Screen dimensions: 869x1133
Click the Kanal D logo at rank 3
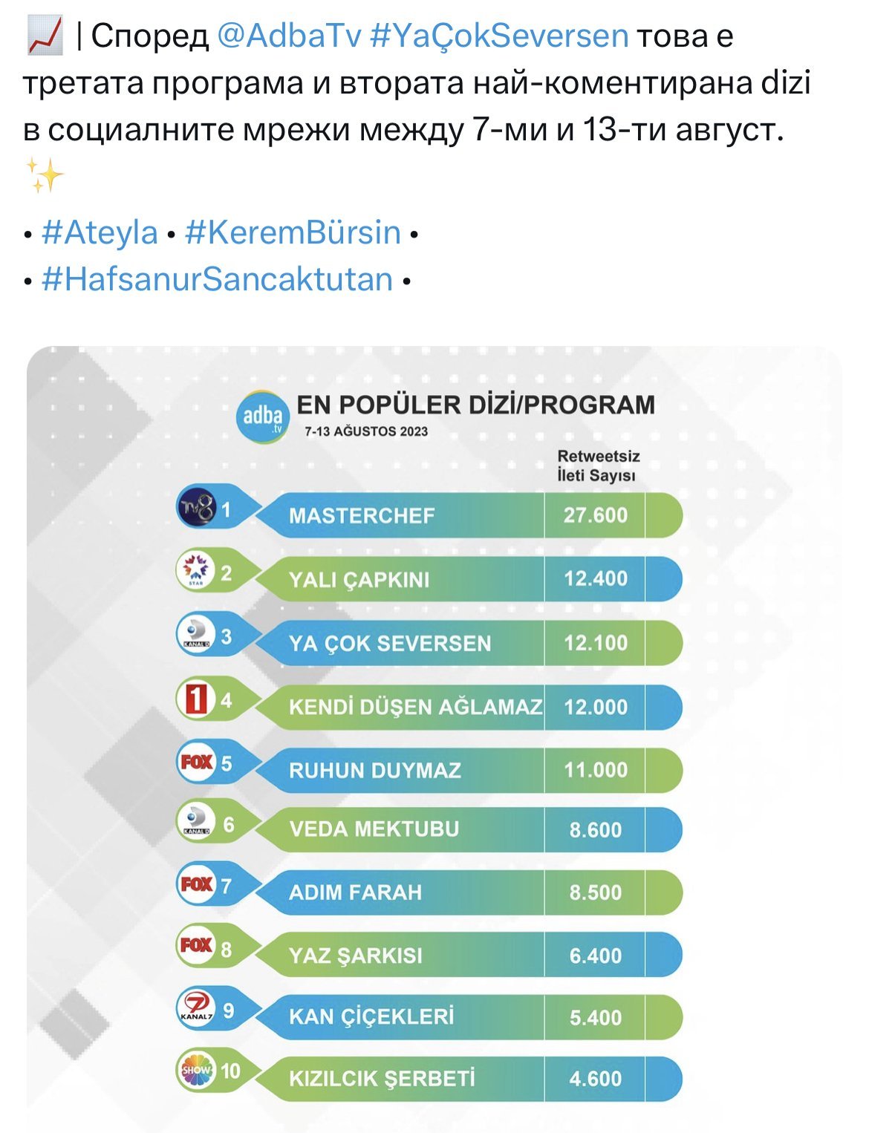tap(196, 635)
